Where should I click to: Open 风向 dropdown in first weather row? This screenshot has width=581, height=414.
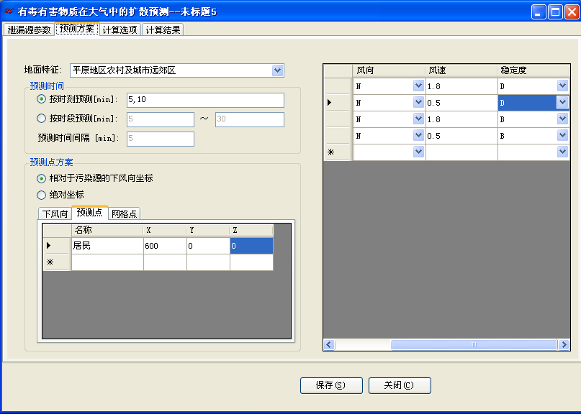pyautogui.click(x=418, y=86)
